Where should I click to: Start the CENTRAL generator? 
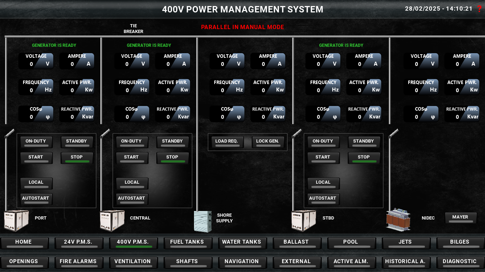pos(132,158)
